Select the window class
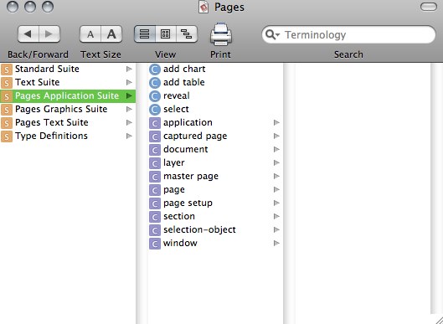443x324 pixels. [215, 244]
